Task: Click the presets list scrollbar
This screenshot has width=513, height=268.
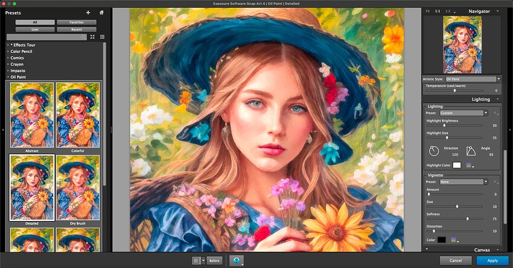Action: tap(104, 114)
